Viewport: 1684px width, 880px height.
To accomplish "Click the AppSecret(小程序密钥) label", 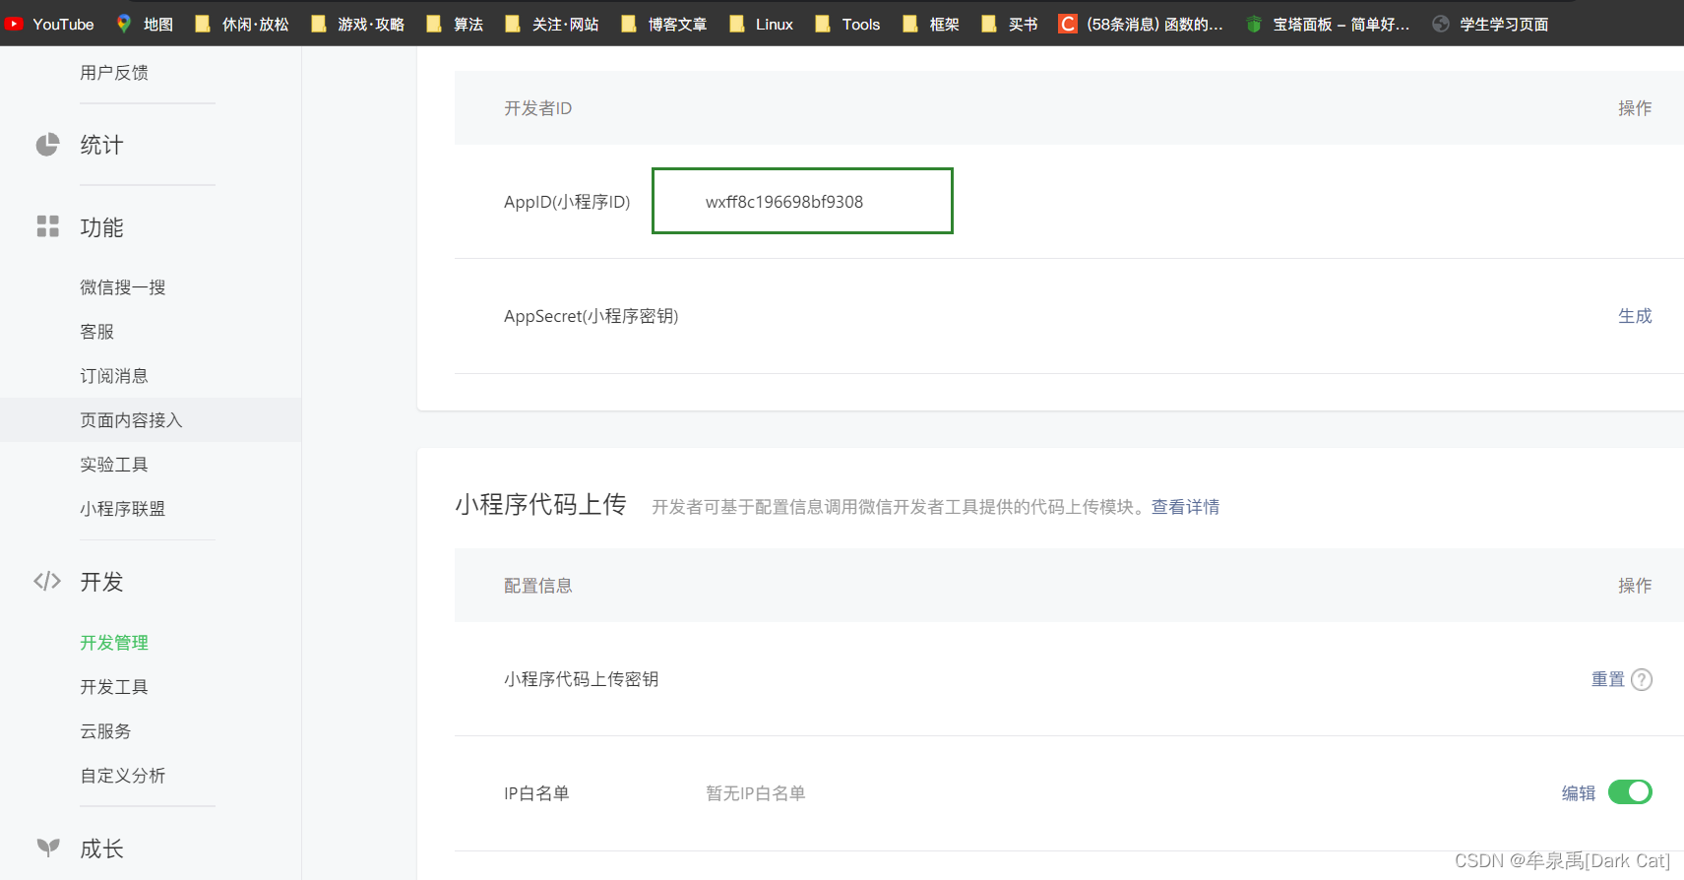I will click(x=592, y=316).
